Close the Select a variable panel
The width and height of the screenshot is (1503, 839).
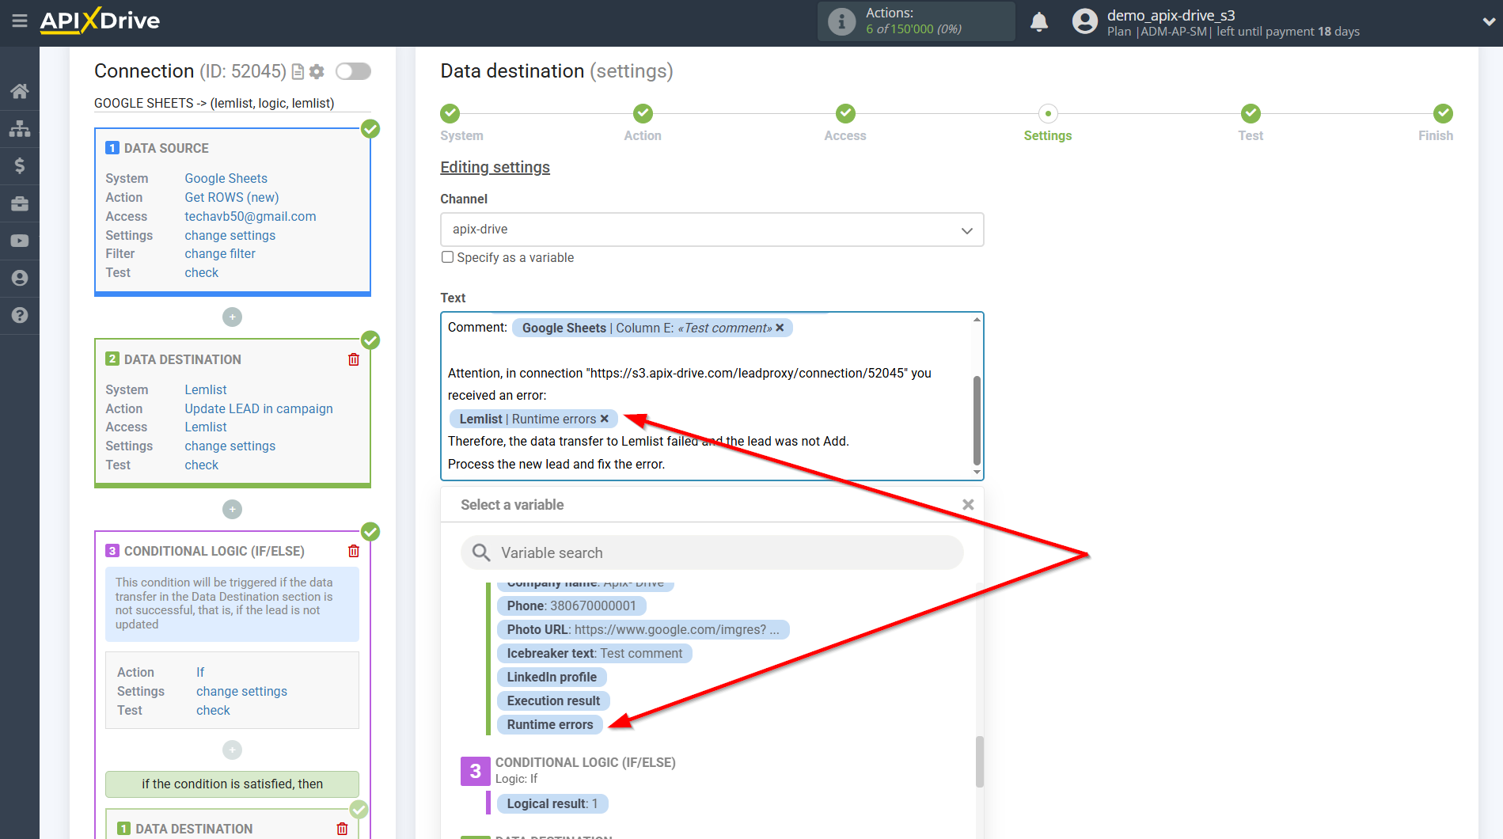click(968, 505)
